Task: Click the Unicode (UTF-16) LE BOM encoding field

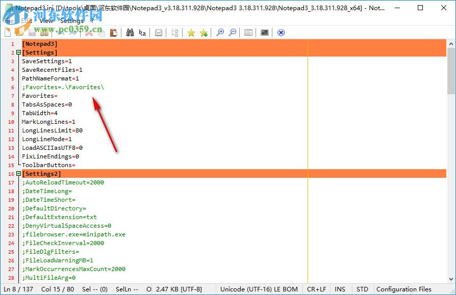Action: pos(259,289)
